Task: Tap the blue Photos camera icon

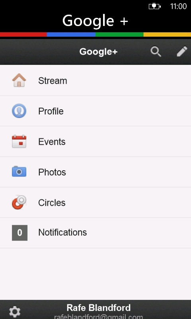Action: pos(19,171)
